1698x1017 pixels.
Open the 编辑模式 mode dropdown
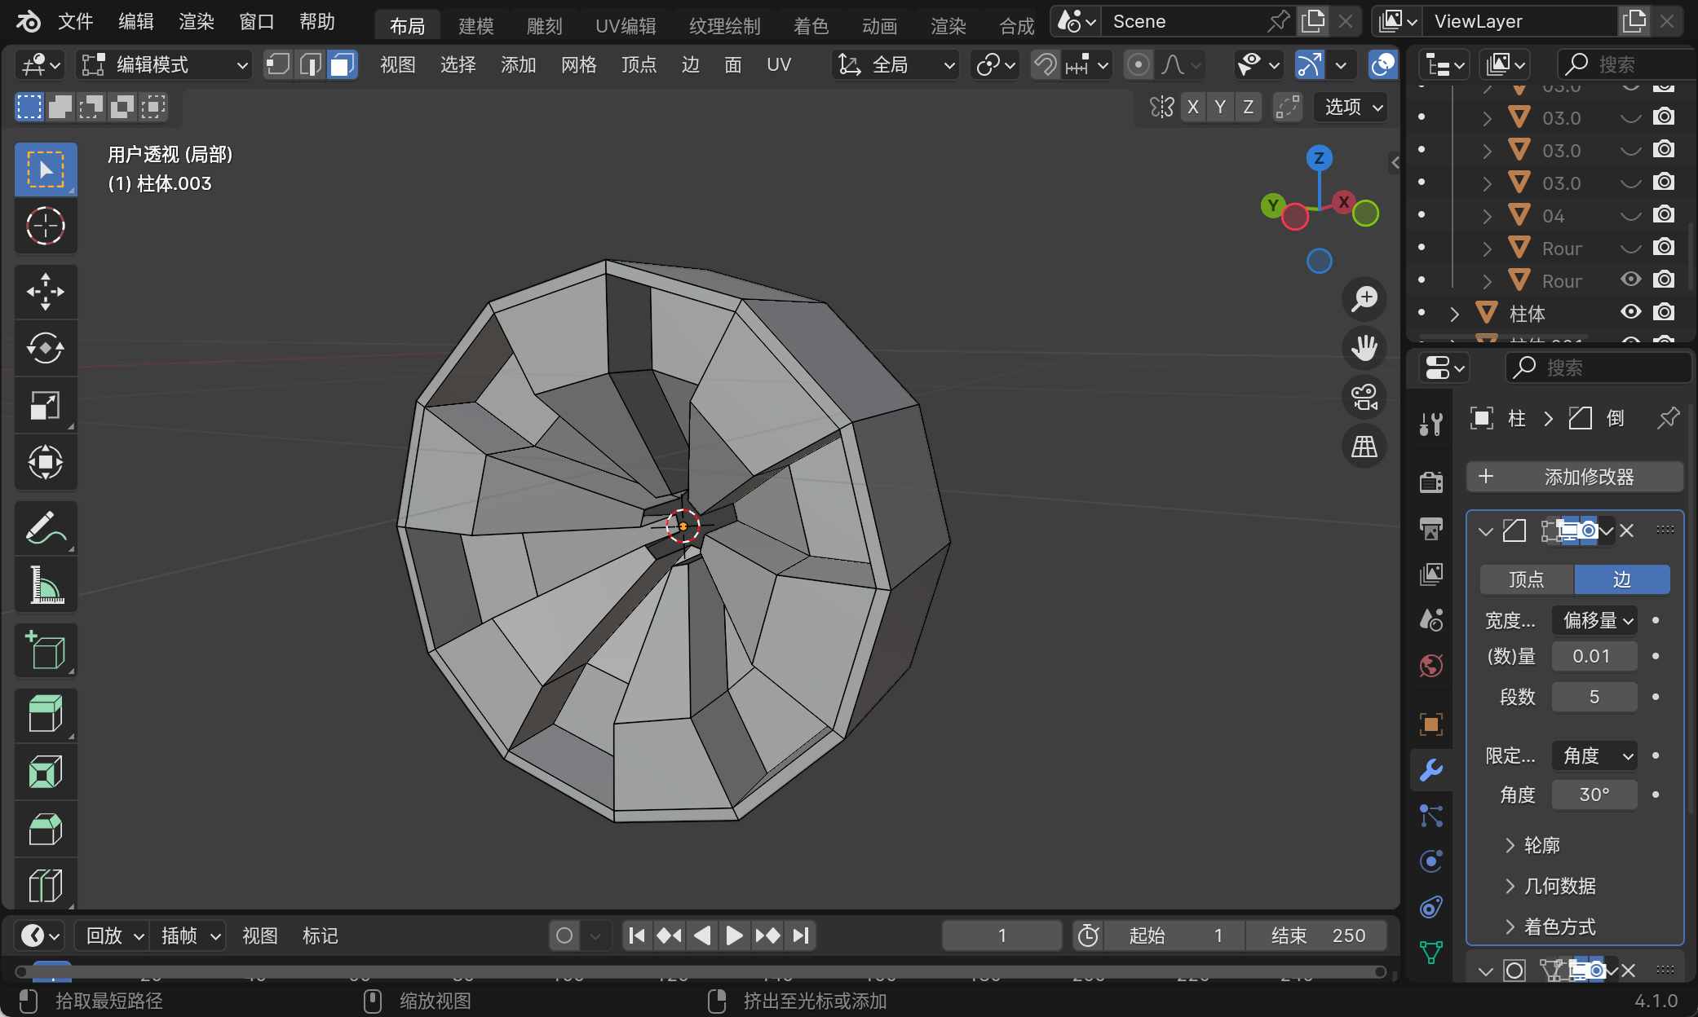[164, 64]
